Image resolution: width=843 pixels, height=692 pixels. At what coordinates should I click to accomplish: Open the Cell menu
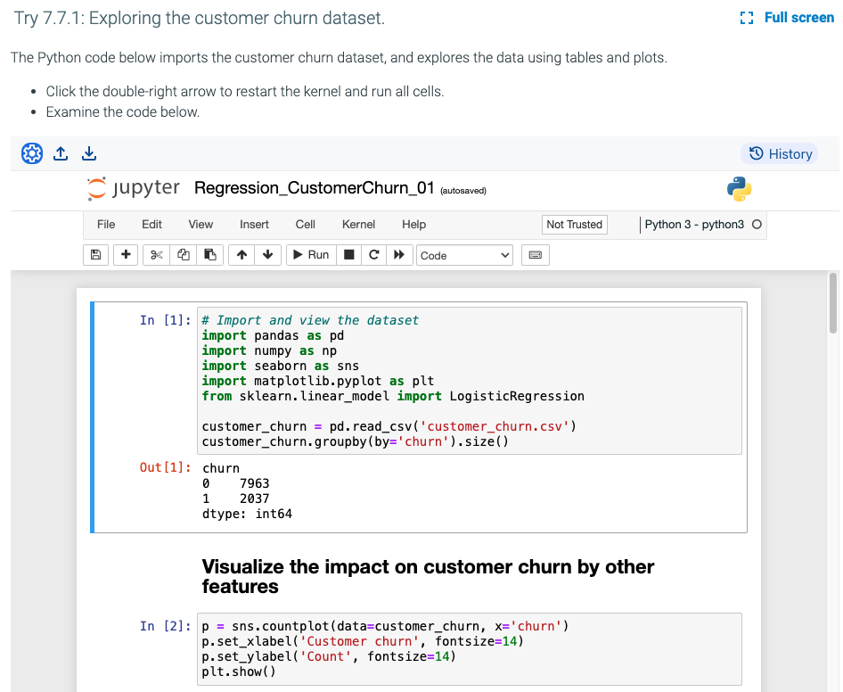point(306,225)
